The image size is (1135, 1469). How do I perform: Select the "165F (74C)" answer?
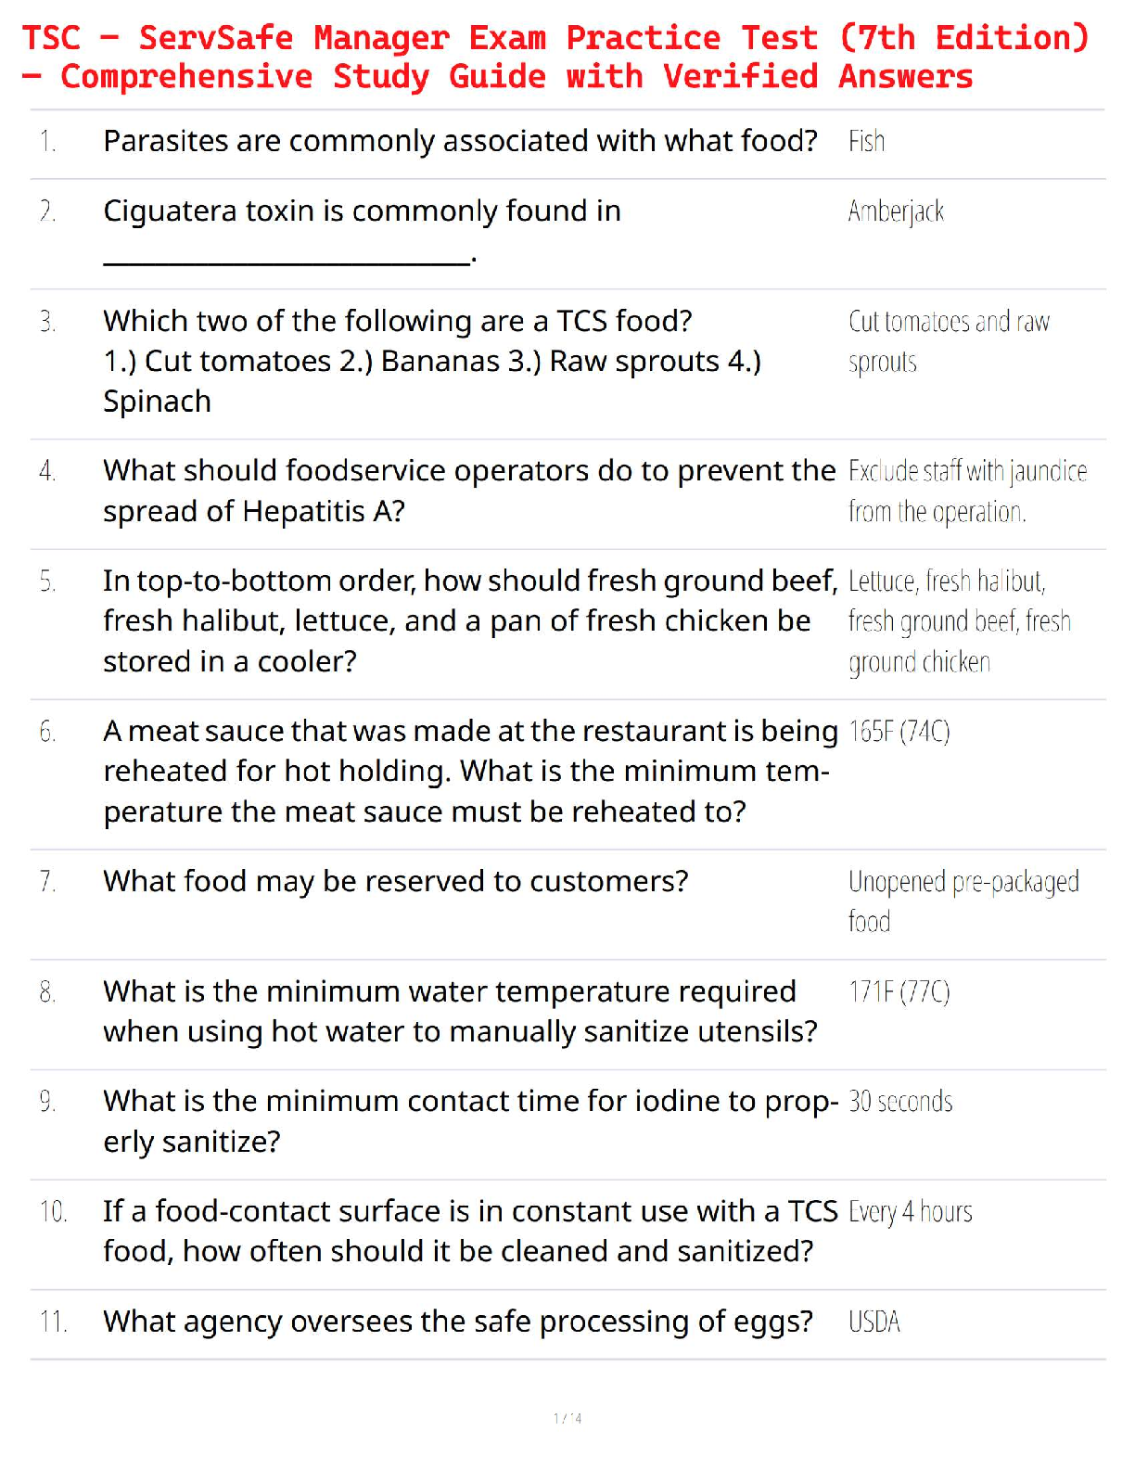[x=899, y=733]
